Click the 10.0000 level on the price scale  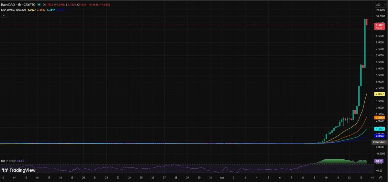(x=380, y=16)
